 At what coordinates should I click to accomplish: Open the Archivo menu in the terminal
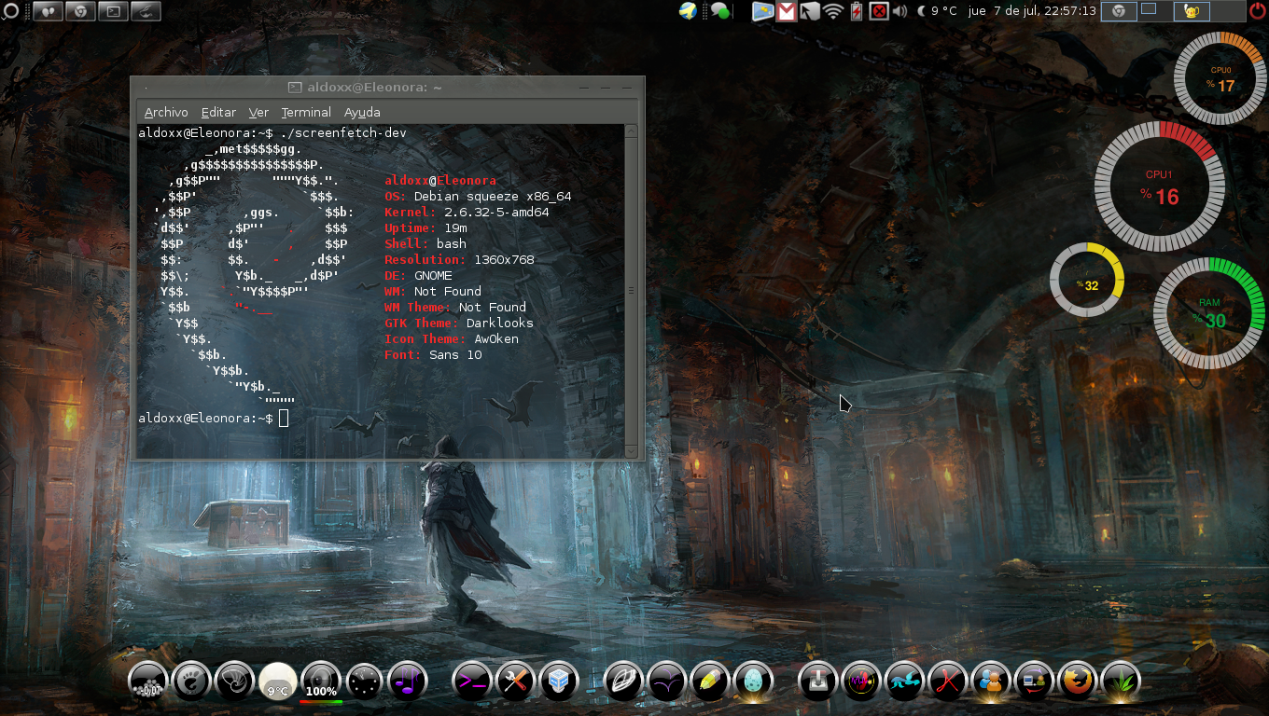(166, 112)
